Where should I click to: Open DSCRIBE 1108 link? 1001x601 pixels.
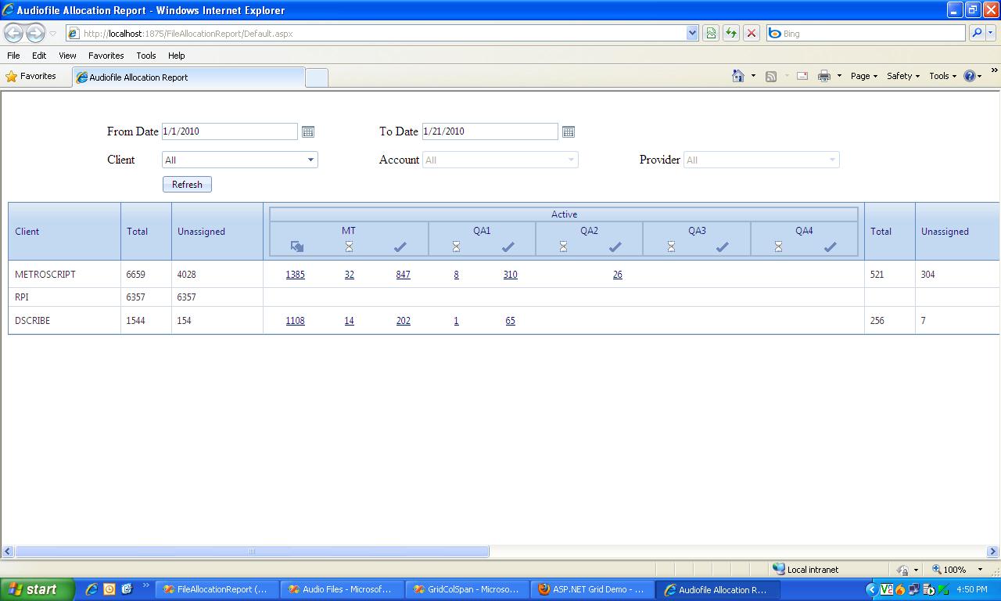click(x=295, y=321)
